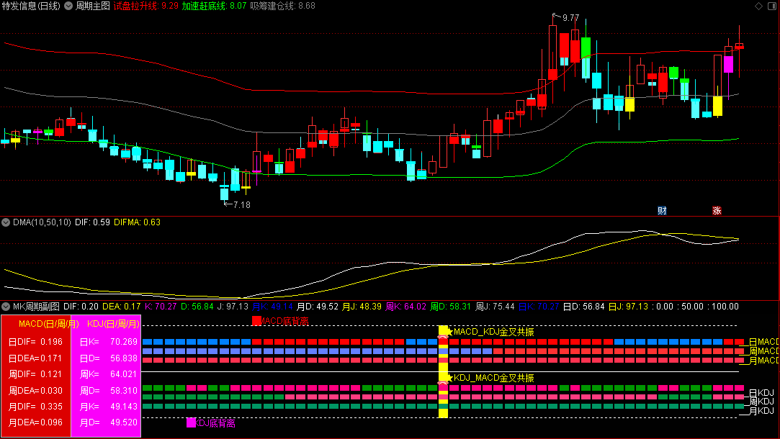780x439 pixels.
Task: Click the 日DIF= 0.196 cell
Action: [36, 342]
